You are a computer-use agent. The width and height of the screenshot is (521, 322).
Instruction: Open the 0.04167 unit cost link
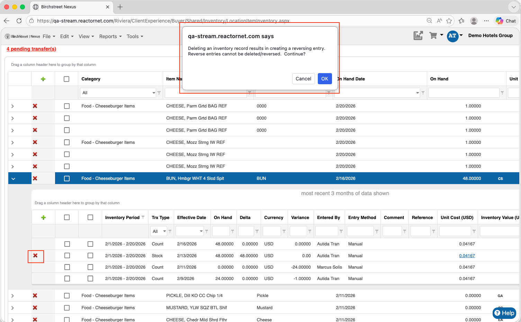[467, 256]
